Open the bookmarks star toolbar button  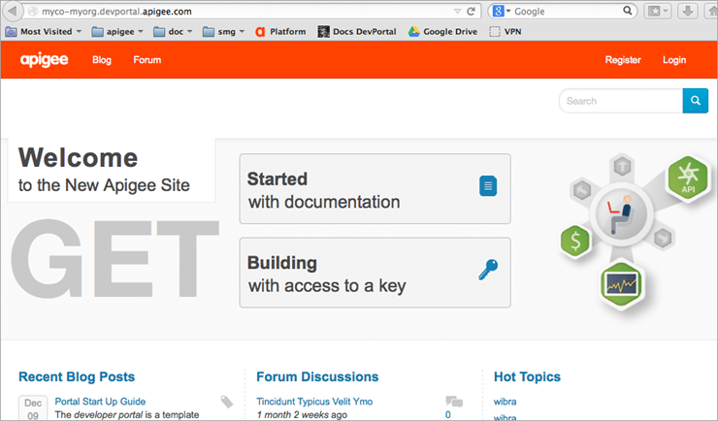(658, 12)
